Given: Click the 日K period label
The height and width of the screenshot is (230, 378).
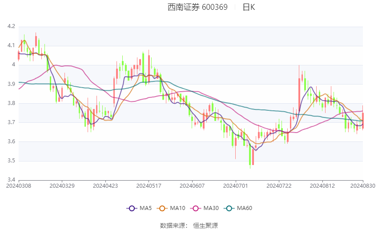Looking at the screenshot, I should [249, 7].
